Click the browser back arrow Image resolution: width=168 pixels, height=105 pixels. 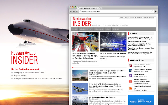point(71,12)
